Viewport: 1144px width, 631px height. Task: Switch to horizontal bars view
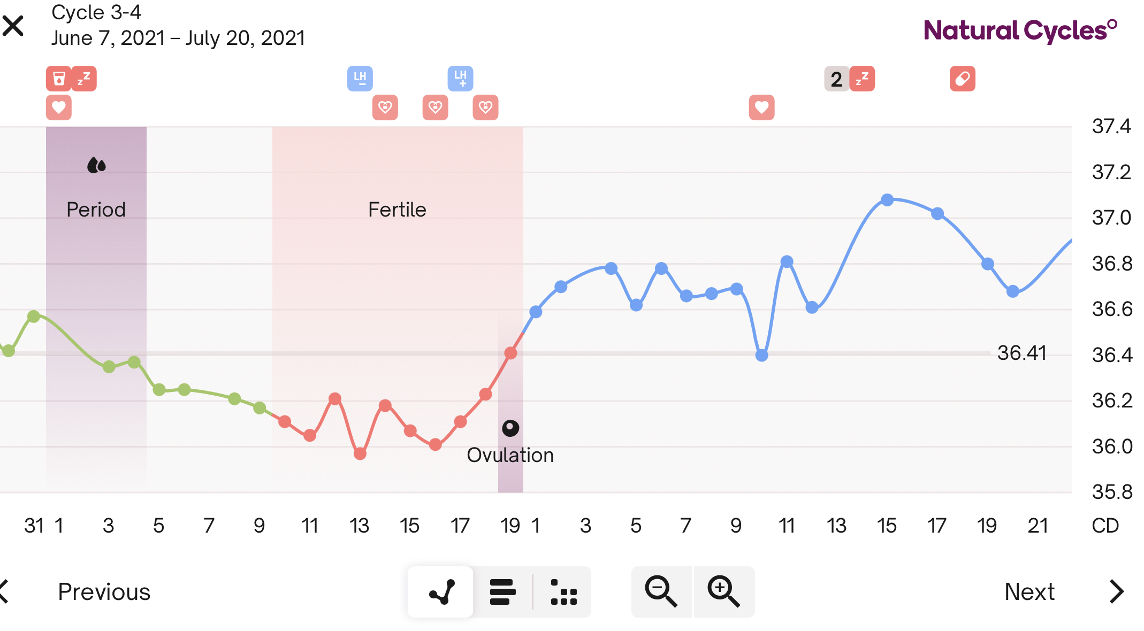pyautogui.click(x=502, y=592)
